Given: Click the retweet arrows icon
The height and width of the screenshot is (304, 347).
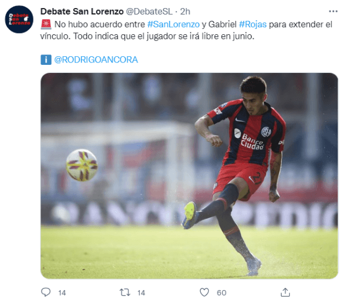Looking at the screenshot, I should point(125,292).
